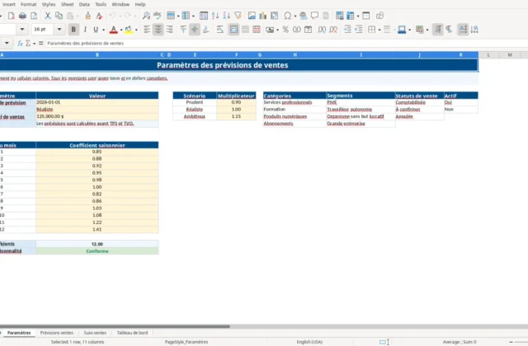Toggle the AutoFilter funnel icon

pyautogui.click(x=238, y=16)
